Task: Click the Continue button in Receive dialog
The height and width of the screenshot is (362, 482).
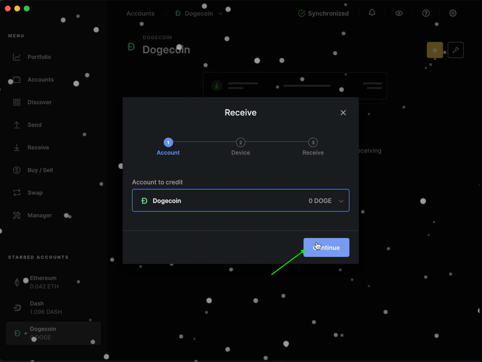Action: click(x=326, y=247)
